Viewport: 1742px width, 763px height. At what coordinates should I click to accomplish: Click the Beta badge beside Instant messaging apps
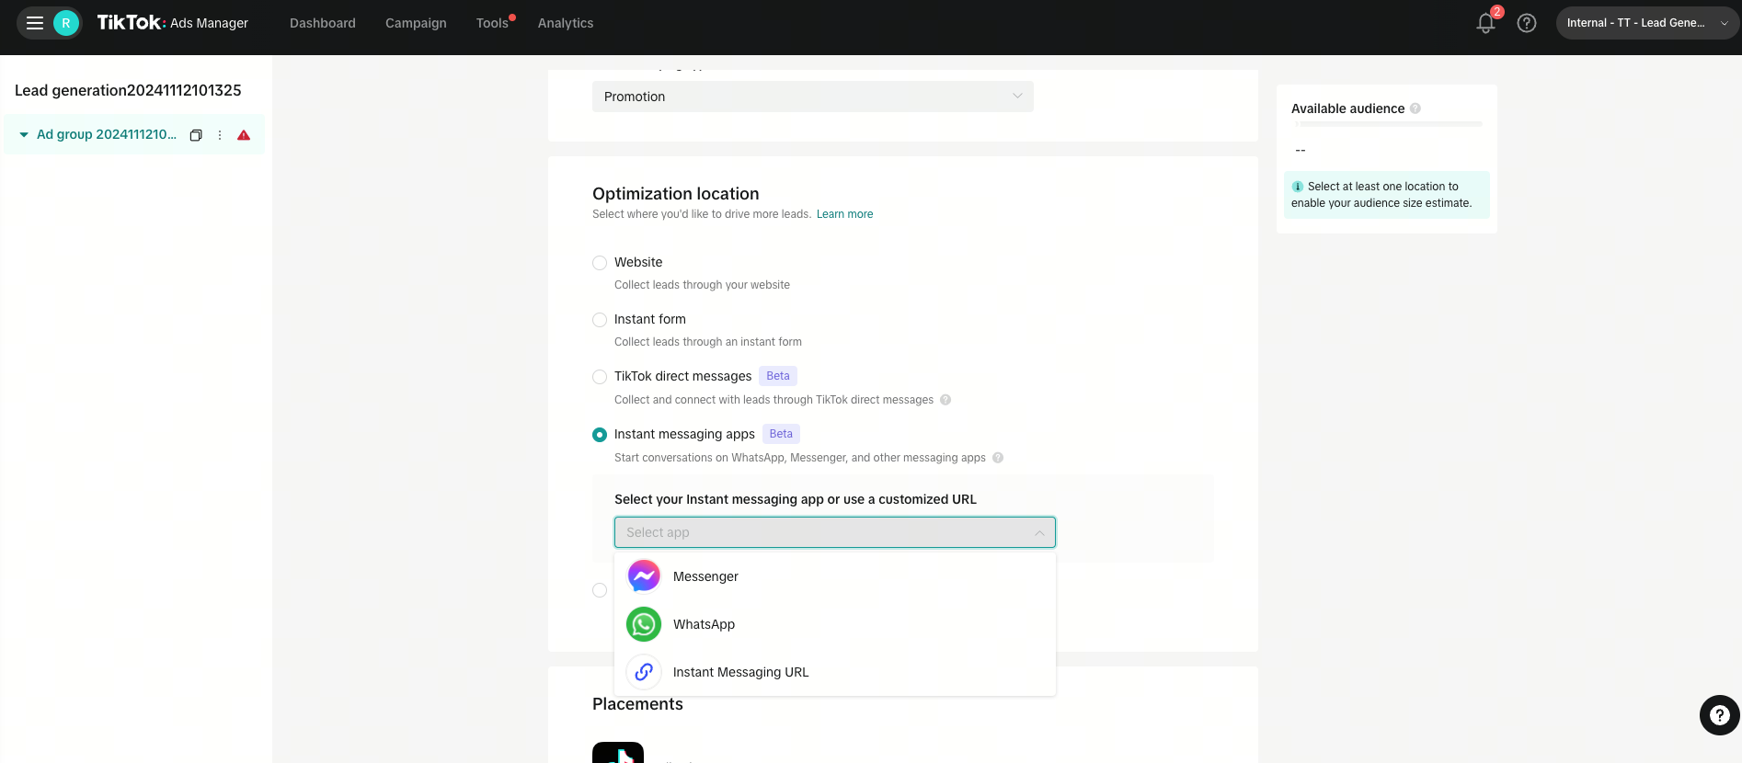click(781, 434)
